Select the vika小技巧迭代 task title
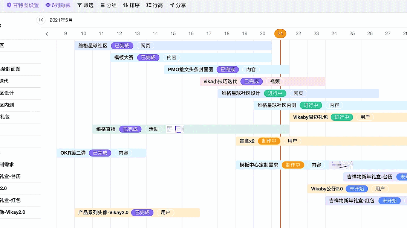The width and height of the screenshot is (407, 228). (220, 81)
